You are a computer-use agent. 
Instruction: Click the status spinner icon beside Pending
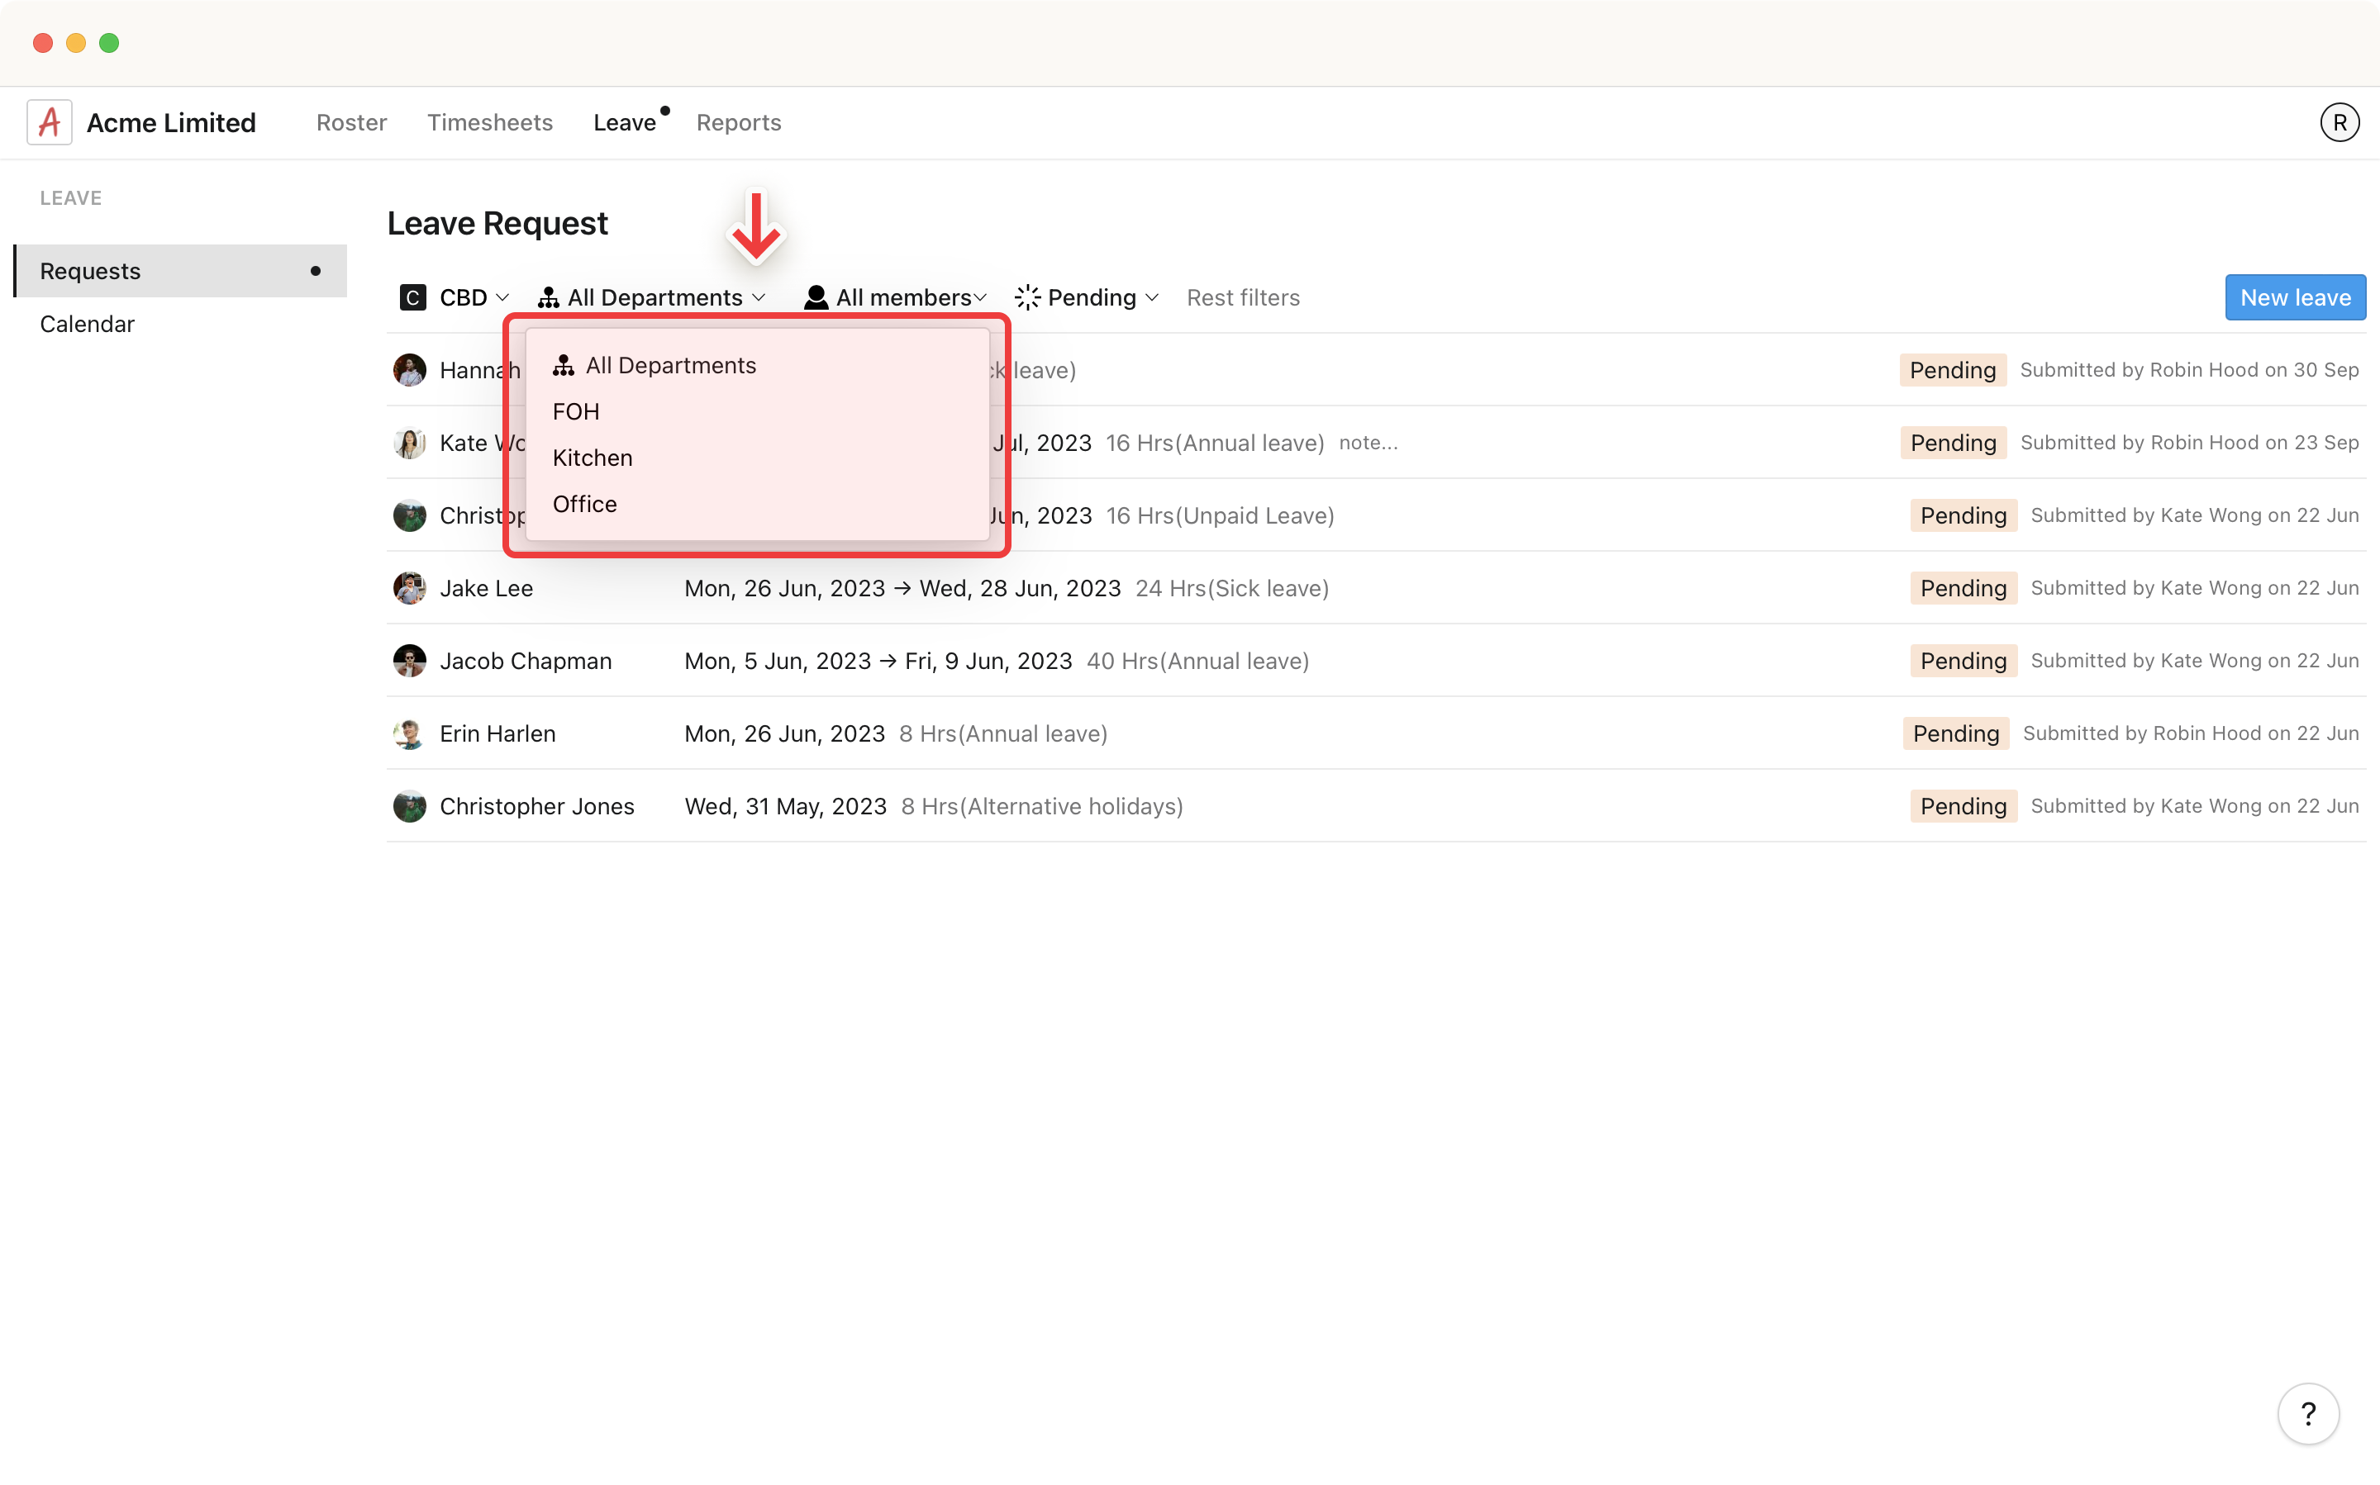tap(1027, 297)
